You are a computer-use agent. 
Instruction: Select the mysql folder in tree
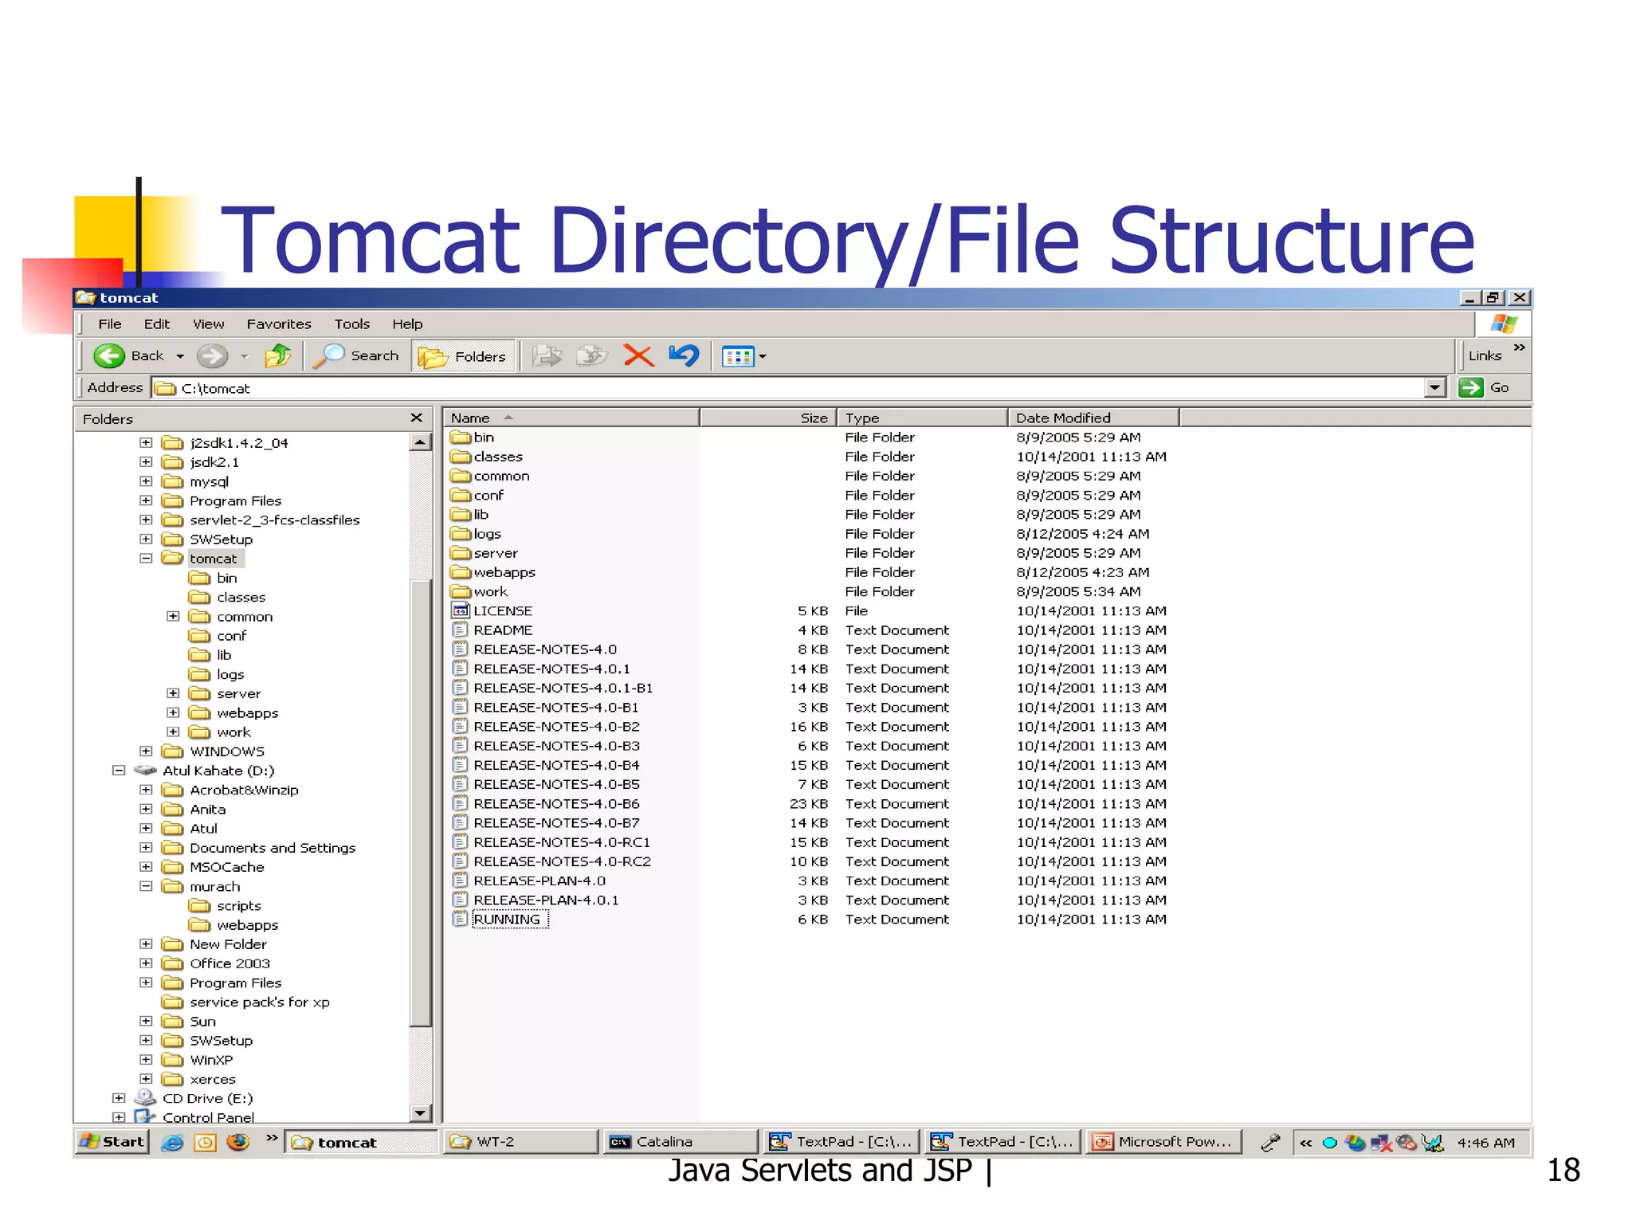point(209,481)
